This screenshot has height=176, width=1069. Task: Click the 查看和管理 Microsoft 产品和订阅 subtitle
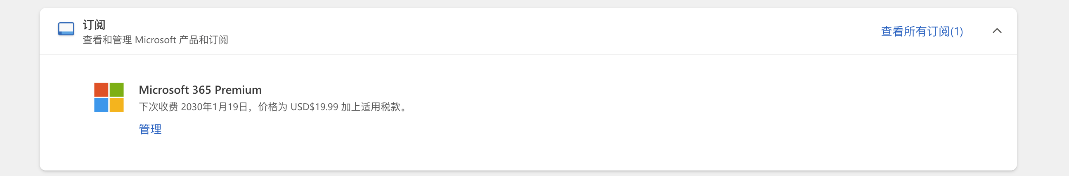click(155, 40)
